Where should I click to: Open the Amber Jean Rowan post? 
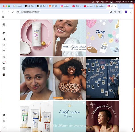tap(69, 38)
